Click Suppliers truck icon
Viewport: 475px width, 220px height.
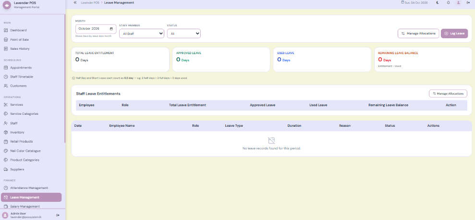point(5,169)
